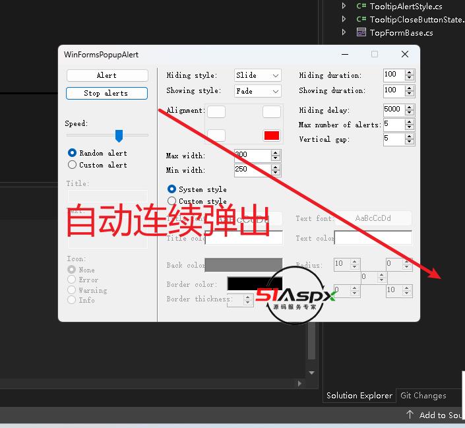Select the Error icon radio button
465x428 pixels.
pyautogui.click(x=71, y=280)
